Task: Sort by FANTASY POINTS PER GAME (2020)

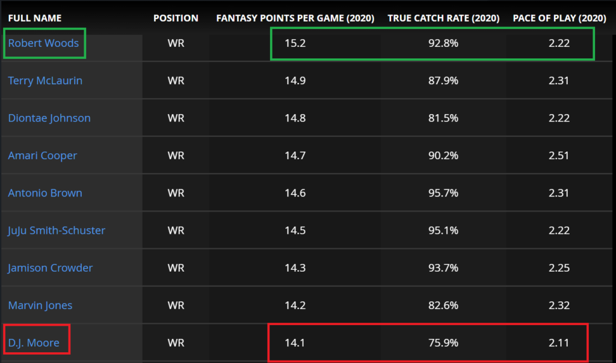Action: pos(295,18)
